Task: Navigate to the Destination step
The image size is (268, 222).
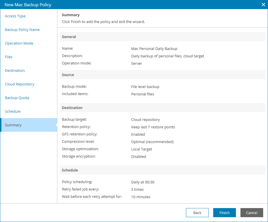Action: (15, 71)
